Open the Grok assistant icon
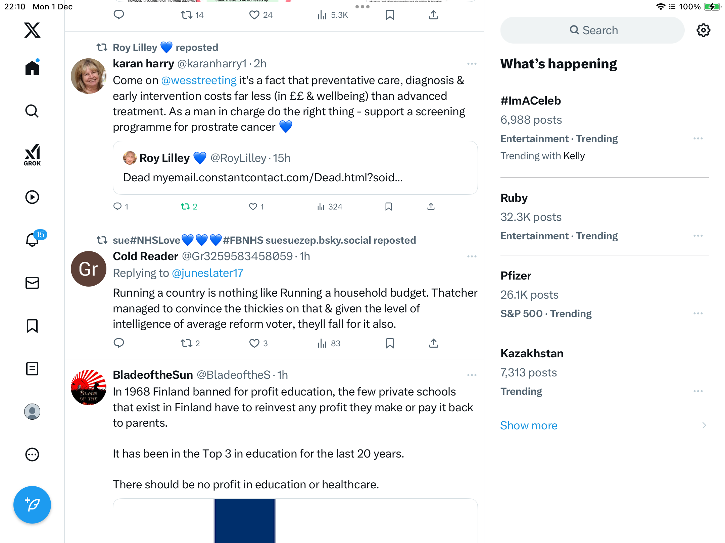The image size is (725, 543). (x=32, y=155)
